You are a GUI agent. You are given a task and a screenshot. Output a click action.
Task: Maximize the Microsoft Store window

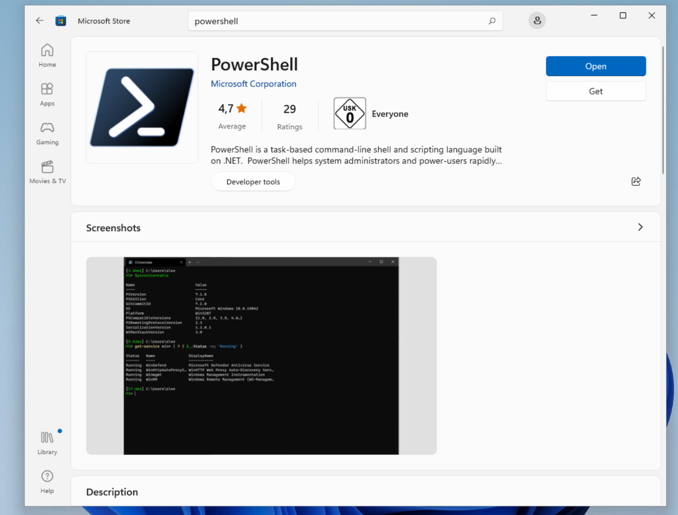tap(623, 15)
